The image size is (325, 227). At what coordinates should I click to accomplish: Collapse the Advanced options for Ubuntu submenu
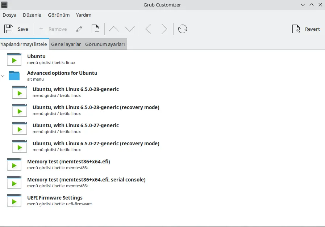point(3,76)
